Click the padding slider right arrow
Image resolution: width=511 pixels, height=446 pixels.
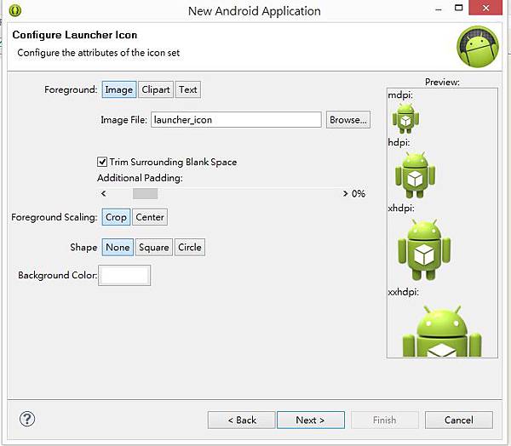point(345,193)
